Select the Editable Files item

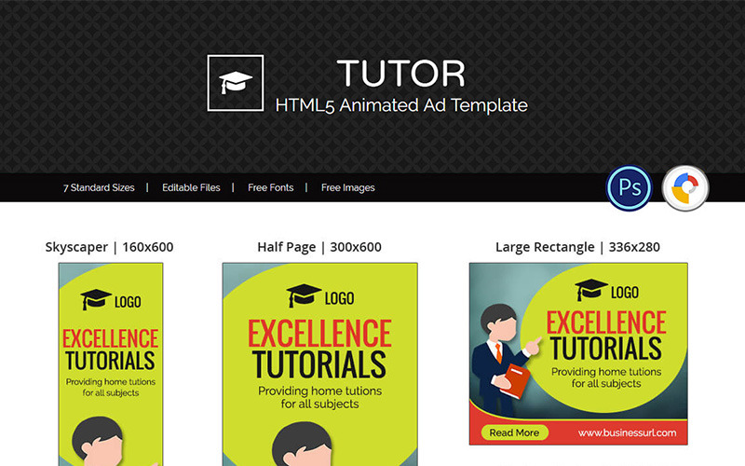(191, 188)
